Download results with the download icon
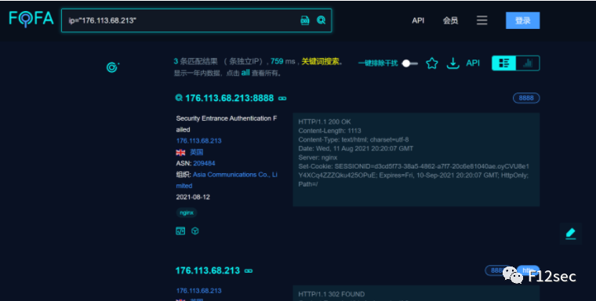596x301 pixels. click(452, 63)
